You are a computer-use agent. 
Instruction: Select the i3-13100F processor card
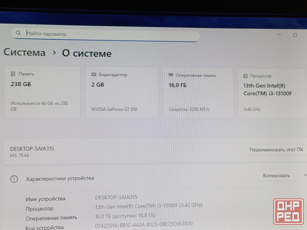[272, 94]
